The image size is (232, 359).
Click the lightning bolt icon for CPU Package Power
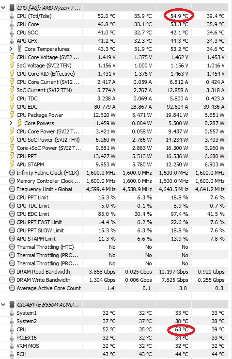[12, 114]
